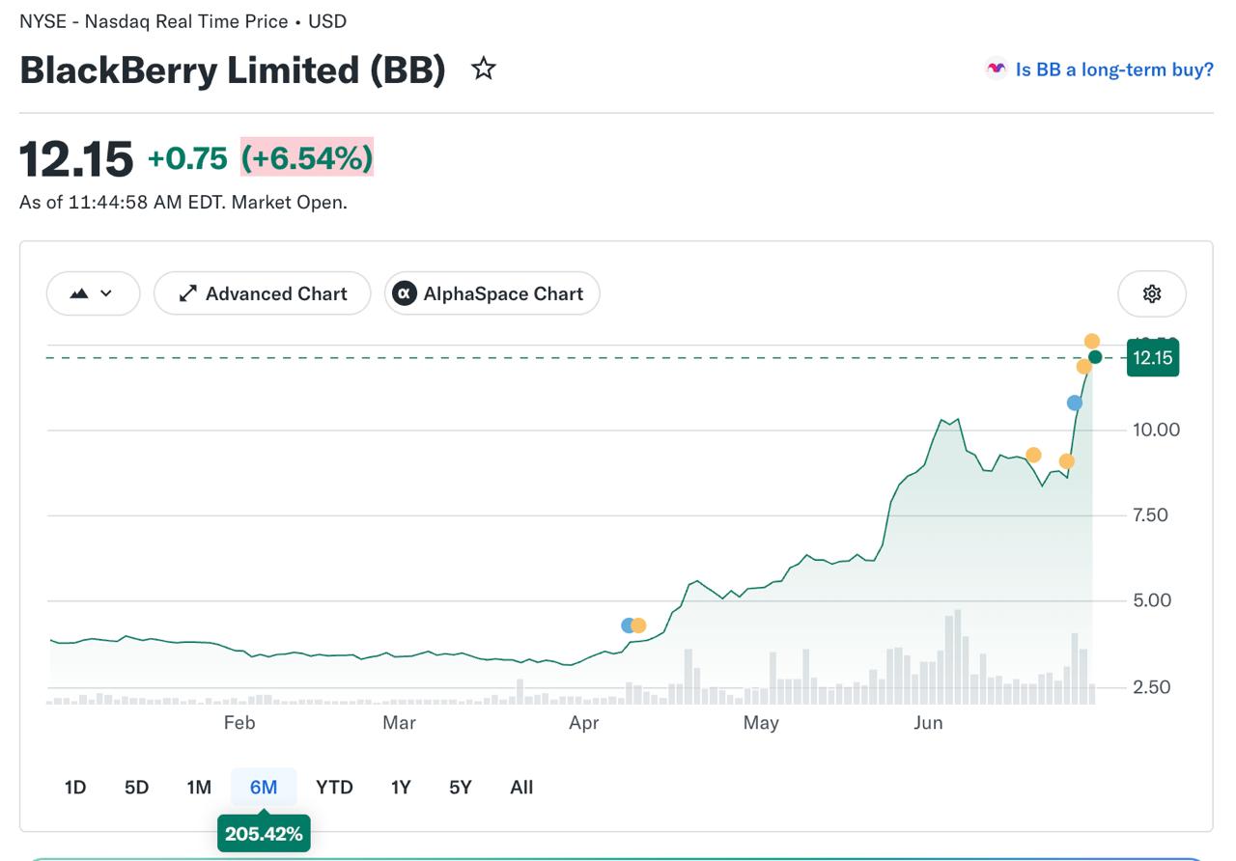The image size is (1236, 861).
Task: Click the large 12.15 price value
Action: [76, 158]
